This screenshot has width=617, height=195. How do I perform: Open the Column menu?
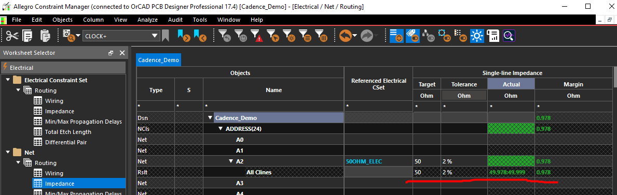click(93, 20)
